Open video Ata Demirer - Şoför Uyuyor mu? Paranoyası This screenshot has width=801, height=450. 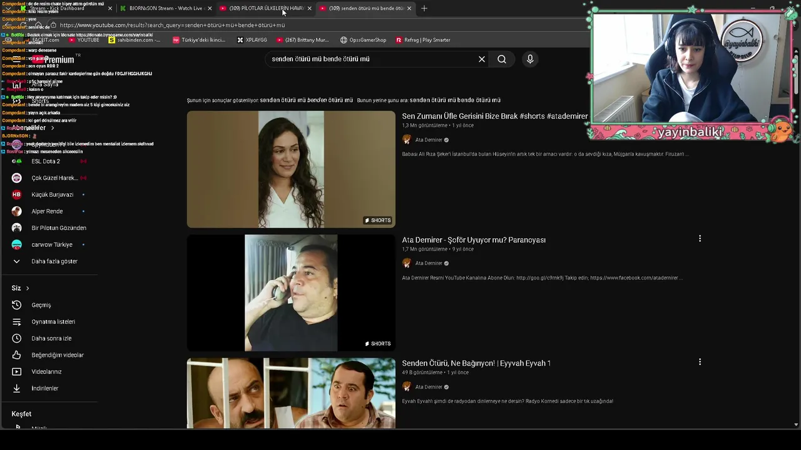click(x=474, y=239)
